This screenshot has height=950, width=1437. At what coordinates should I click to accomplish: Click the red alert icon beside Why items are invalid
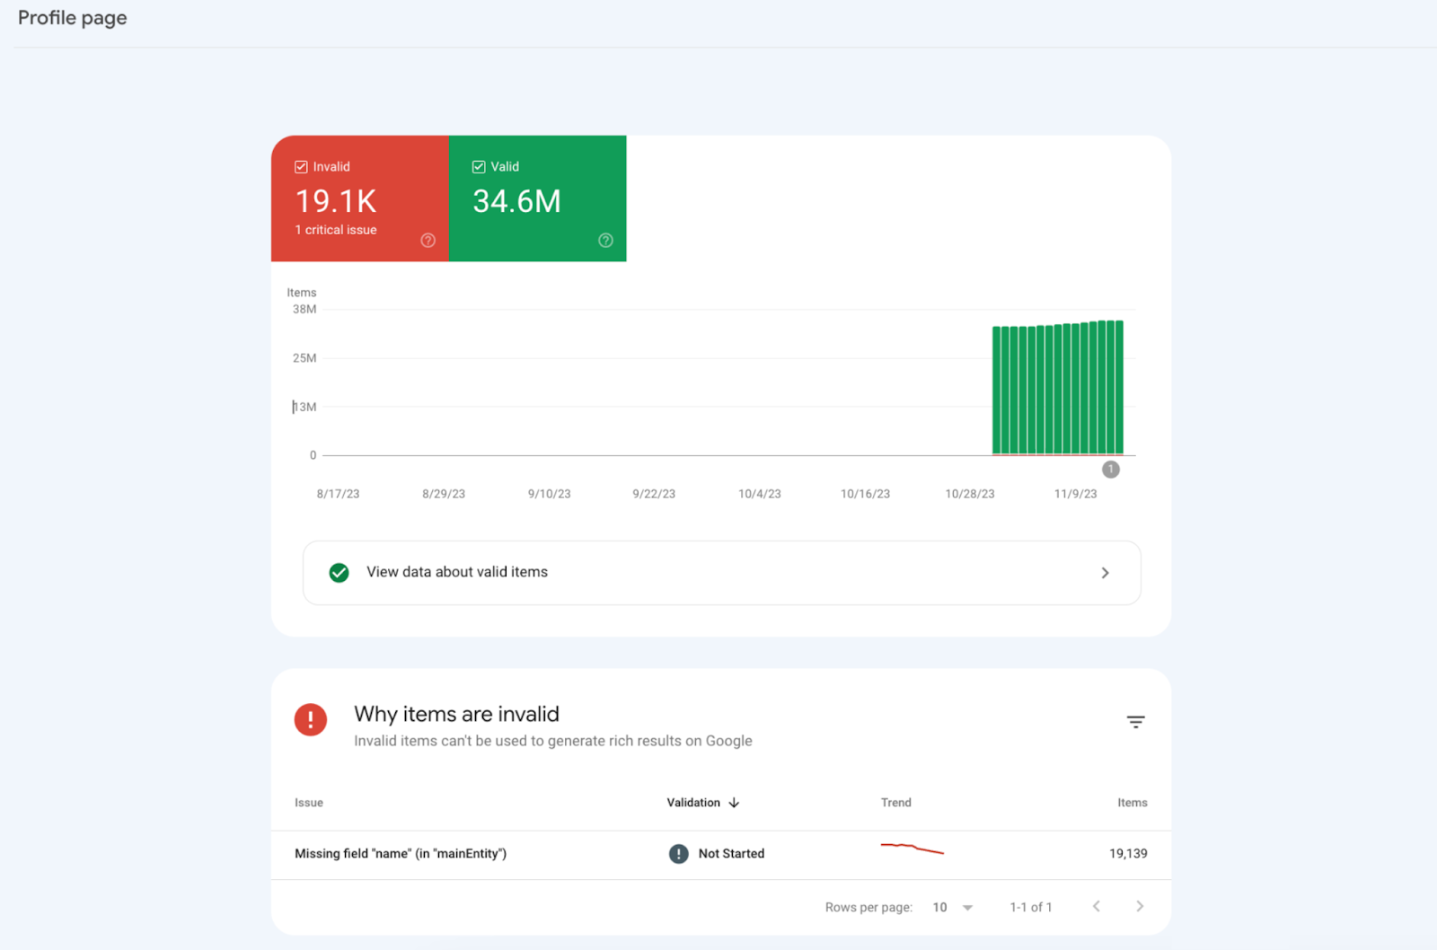pos(310,719)
